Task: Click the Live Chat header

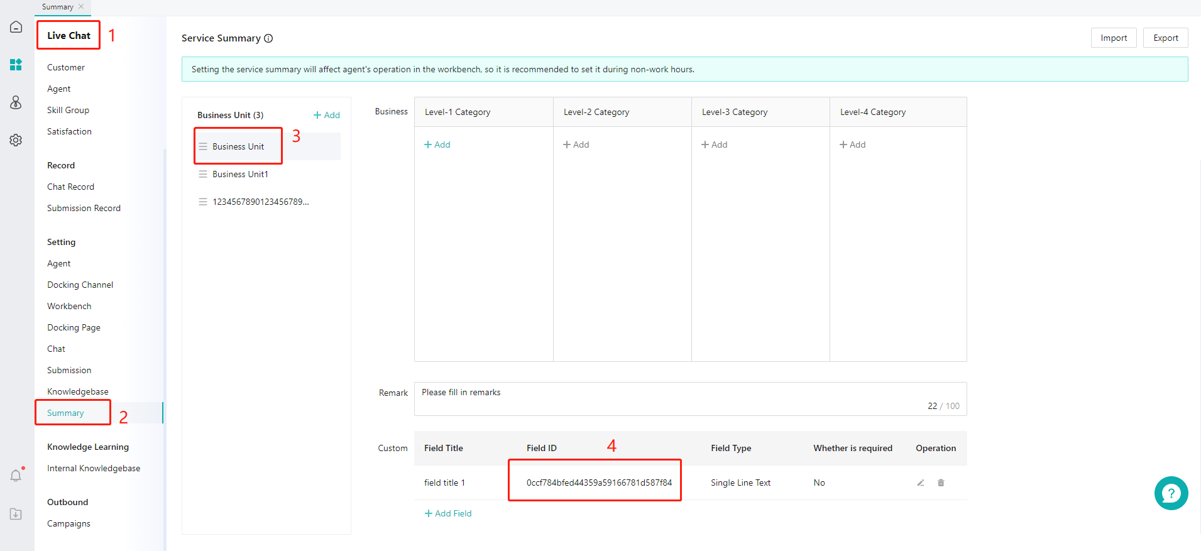Action: tap(69, 35)
